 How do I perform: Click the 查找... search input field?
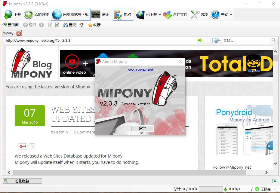[246, 41]
